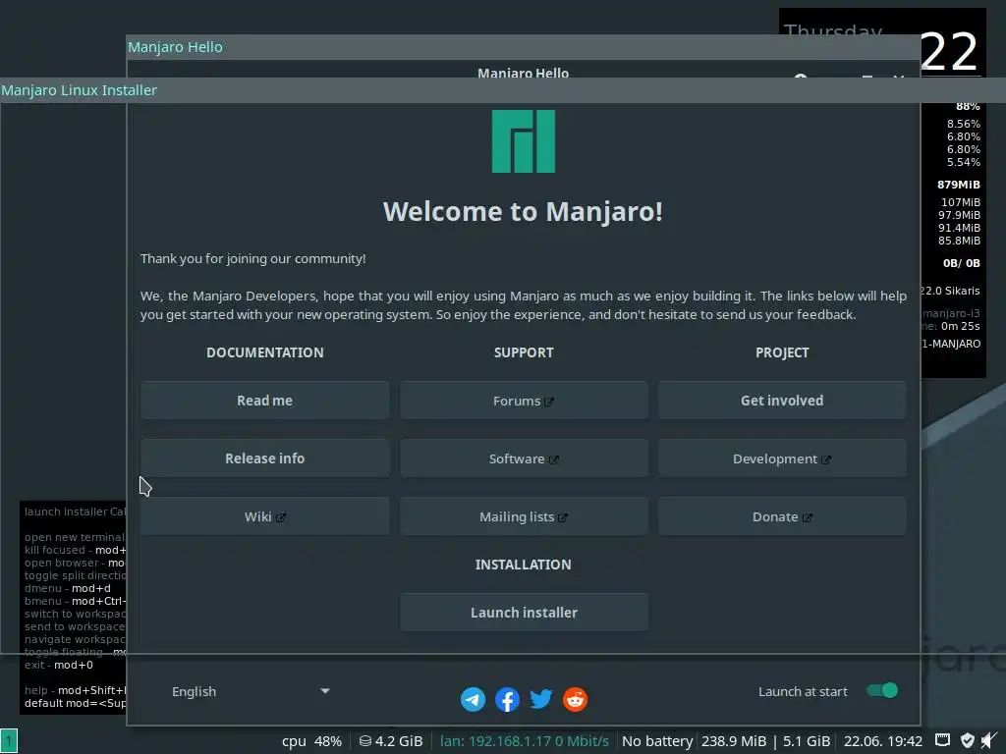The image size is (1006, 754).
Task: Open the Twitter link icon
Action: [x=541, y=698]
